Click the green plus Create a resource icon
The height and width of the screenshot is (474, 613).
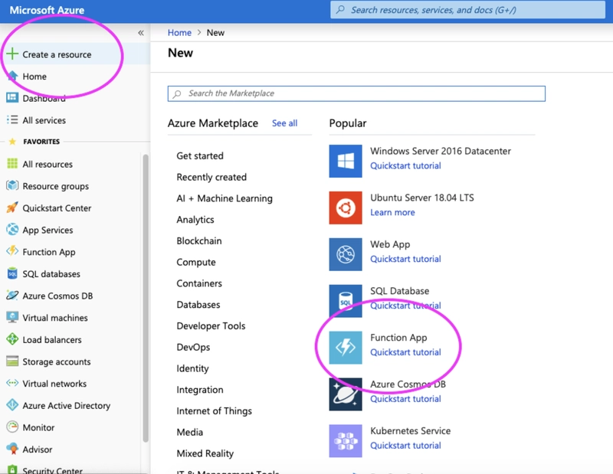[12, 54]
